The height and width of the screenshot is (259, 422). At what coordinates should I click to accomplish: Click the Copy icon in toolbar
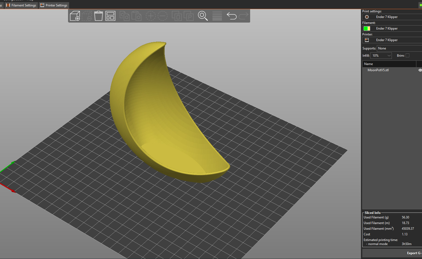[125, 16]
